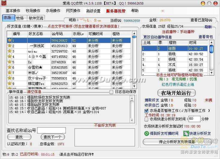The width and height of the screenshot is (220, 159).
Task: Click green refresh icon for 得到好友可摘时间
Action: click(x=146, y=133)
